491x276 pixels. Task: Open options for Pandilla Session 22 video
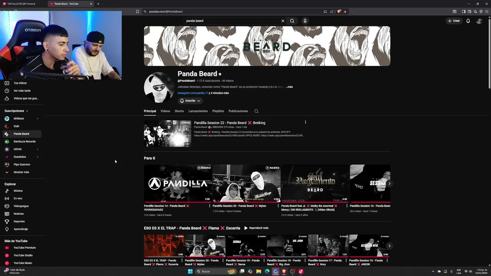305,122
